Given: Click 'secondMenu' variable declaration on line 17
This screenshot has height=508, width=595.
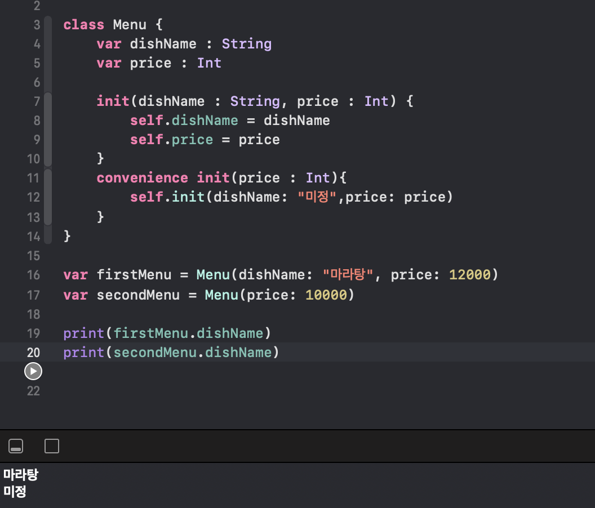Looking at the screenshot, I should 138,295.
